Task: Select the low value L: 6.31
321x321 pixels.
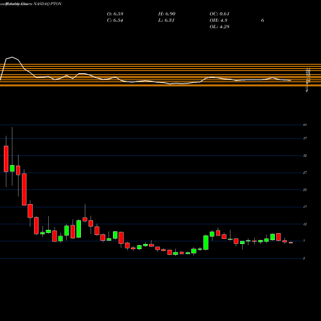Action: click(166, 21)
